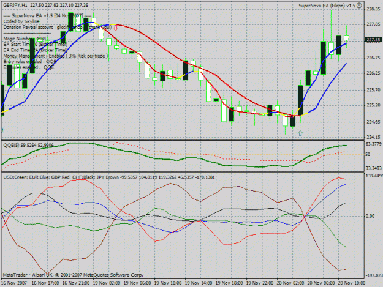Click the smiley face icon beside SuperNova EA
The image size is (383, 287).
click(359, 6)
